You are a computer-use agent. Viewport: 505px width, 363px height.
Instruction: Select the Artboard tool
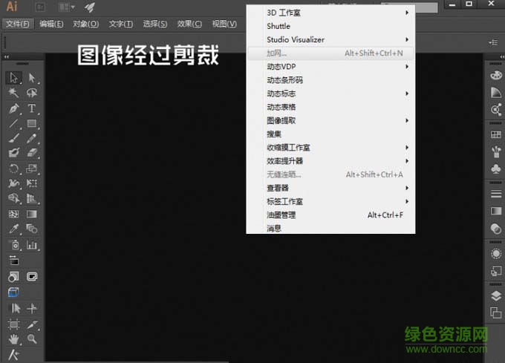(x=13, y=324)
